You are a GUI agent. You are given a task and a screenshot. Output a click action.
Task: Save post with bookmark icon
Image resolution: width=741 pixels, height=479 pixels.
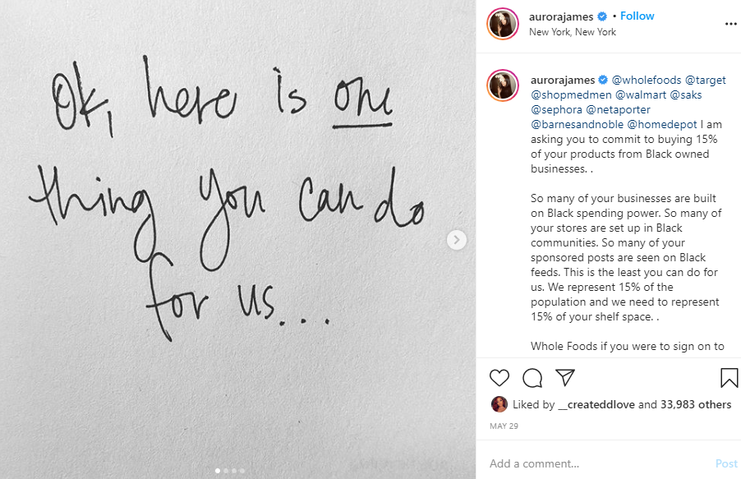729,378
